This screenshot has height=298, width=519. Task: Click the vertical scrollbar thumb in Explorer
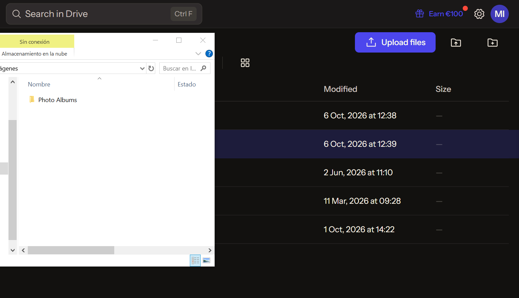[x=13, y=180]
